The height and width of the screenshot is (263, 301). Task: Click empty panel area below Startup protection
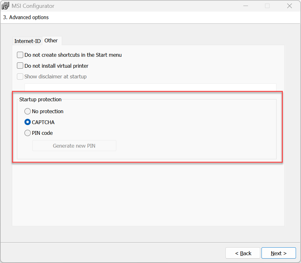tap(148, 194)
